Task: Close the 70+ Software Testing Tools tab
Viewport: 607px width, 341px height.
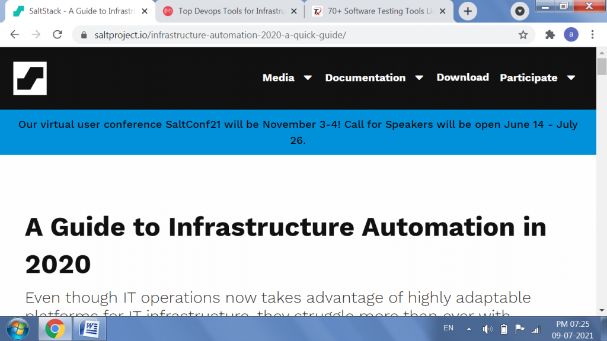Action: [x=442, y=11]
